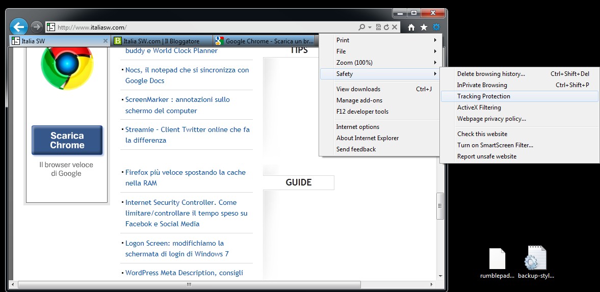
Task: Open the Streamie Client Twitter link
Action: pyautogui.click(x=188, y=135)
